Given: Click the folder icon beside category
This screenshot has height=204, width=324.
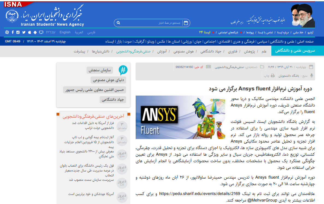Looking at the screenshot, I should [262, 67].
